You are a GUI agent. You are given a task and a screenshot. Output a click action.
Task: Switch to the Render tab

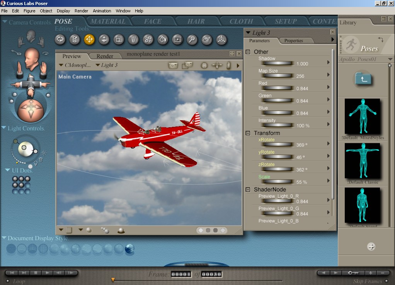point(105,56)
